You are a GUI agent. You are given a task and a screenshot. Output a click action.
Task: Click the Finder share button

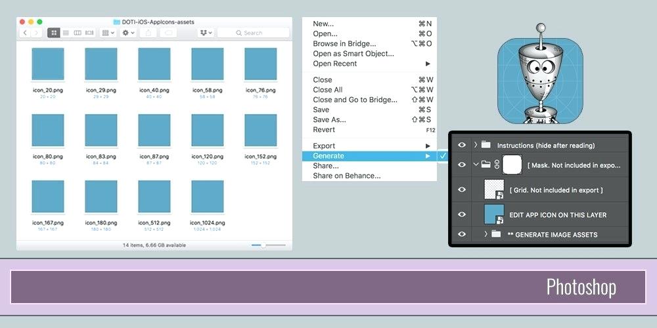147,33
